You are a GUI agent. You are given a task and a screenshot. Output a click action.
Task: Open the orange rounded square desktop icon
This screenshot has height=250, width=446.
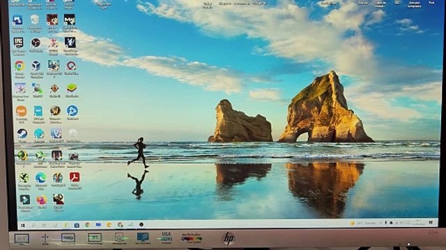click(x=21, y=111)
